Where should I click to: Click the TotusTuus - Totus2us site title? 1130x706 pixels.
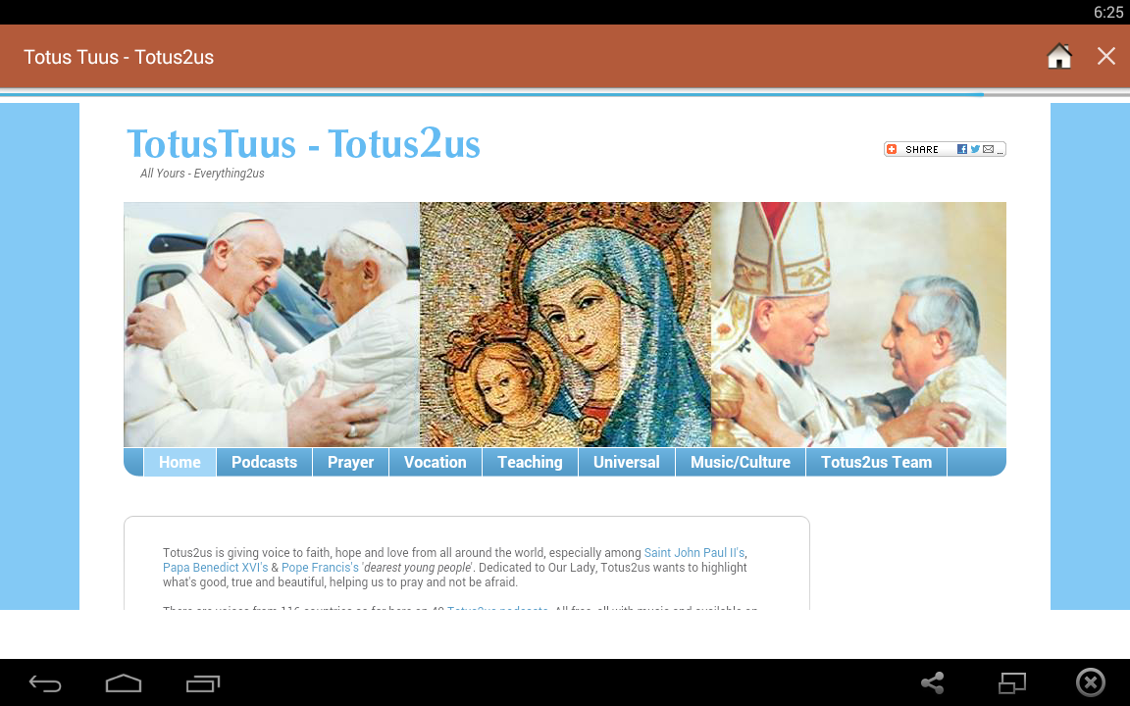coord(303,143)
